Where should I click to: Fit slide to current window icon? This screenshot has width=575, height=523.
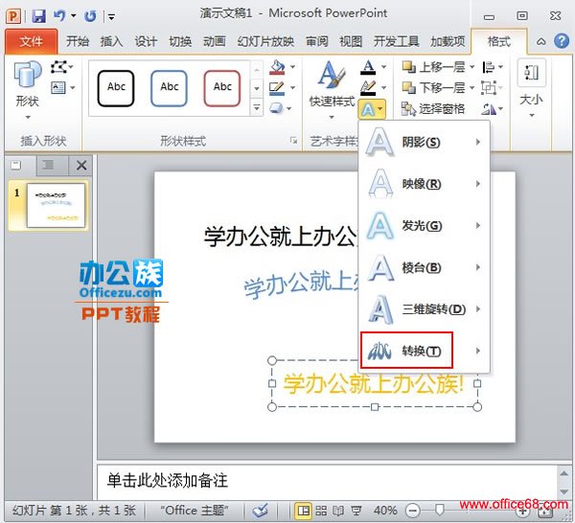pos(545,512)
